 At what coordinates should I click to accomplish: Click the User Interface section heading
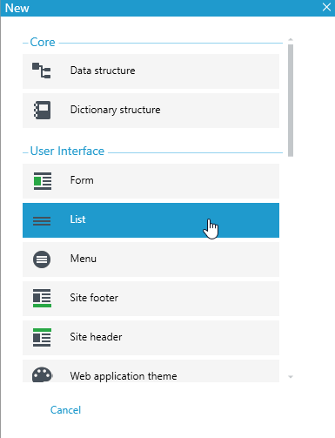pyautogui.click(x=67, y=152)
